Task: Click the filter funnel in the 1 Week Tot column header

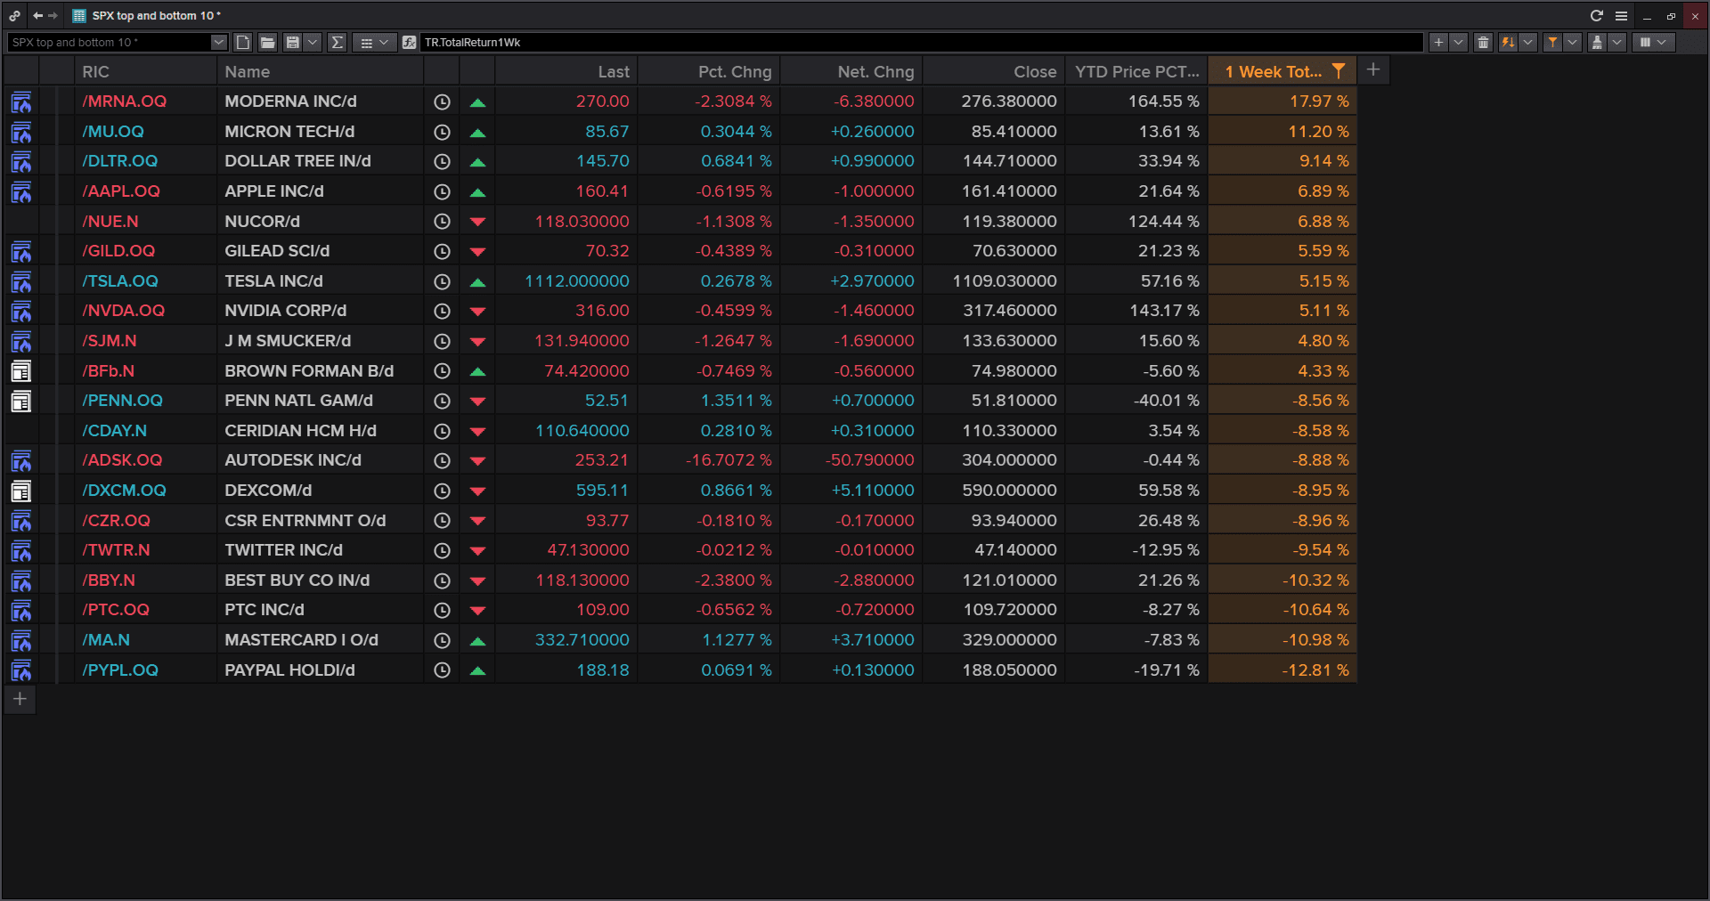Action: (x=1338, y=70)
